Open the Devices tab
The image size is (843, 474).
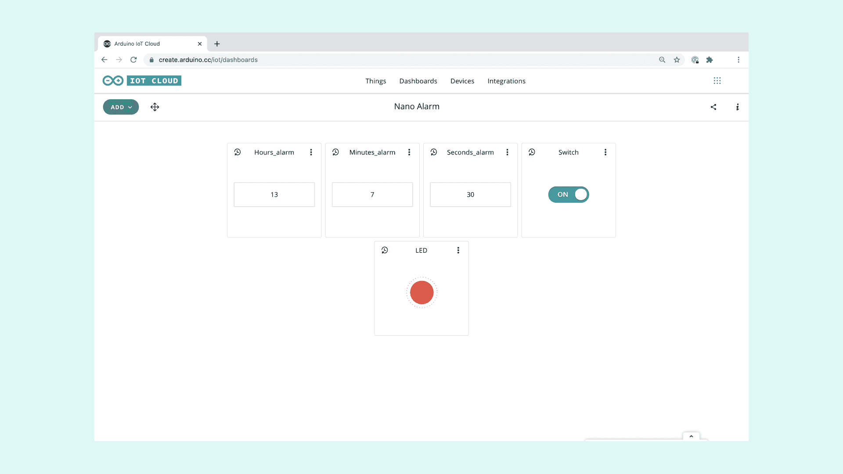click(462, 81)
